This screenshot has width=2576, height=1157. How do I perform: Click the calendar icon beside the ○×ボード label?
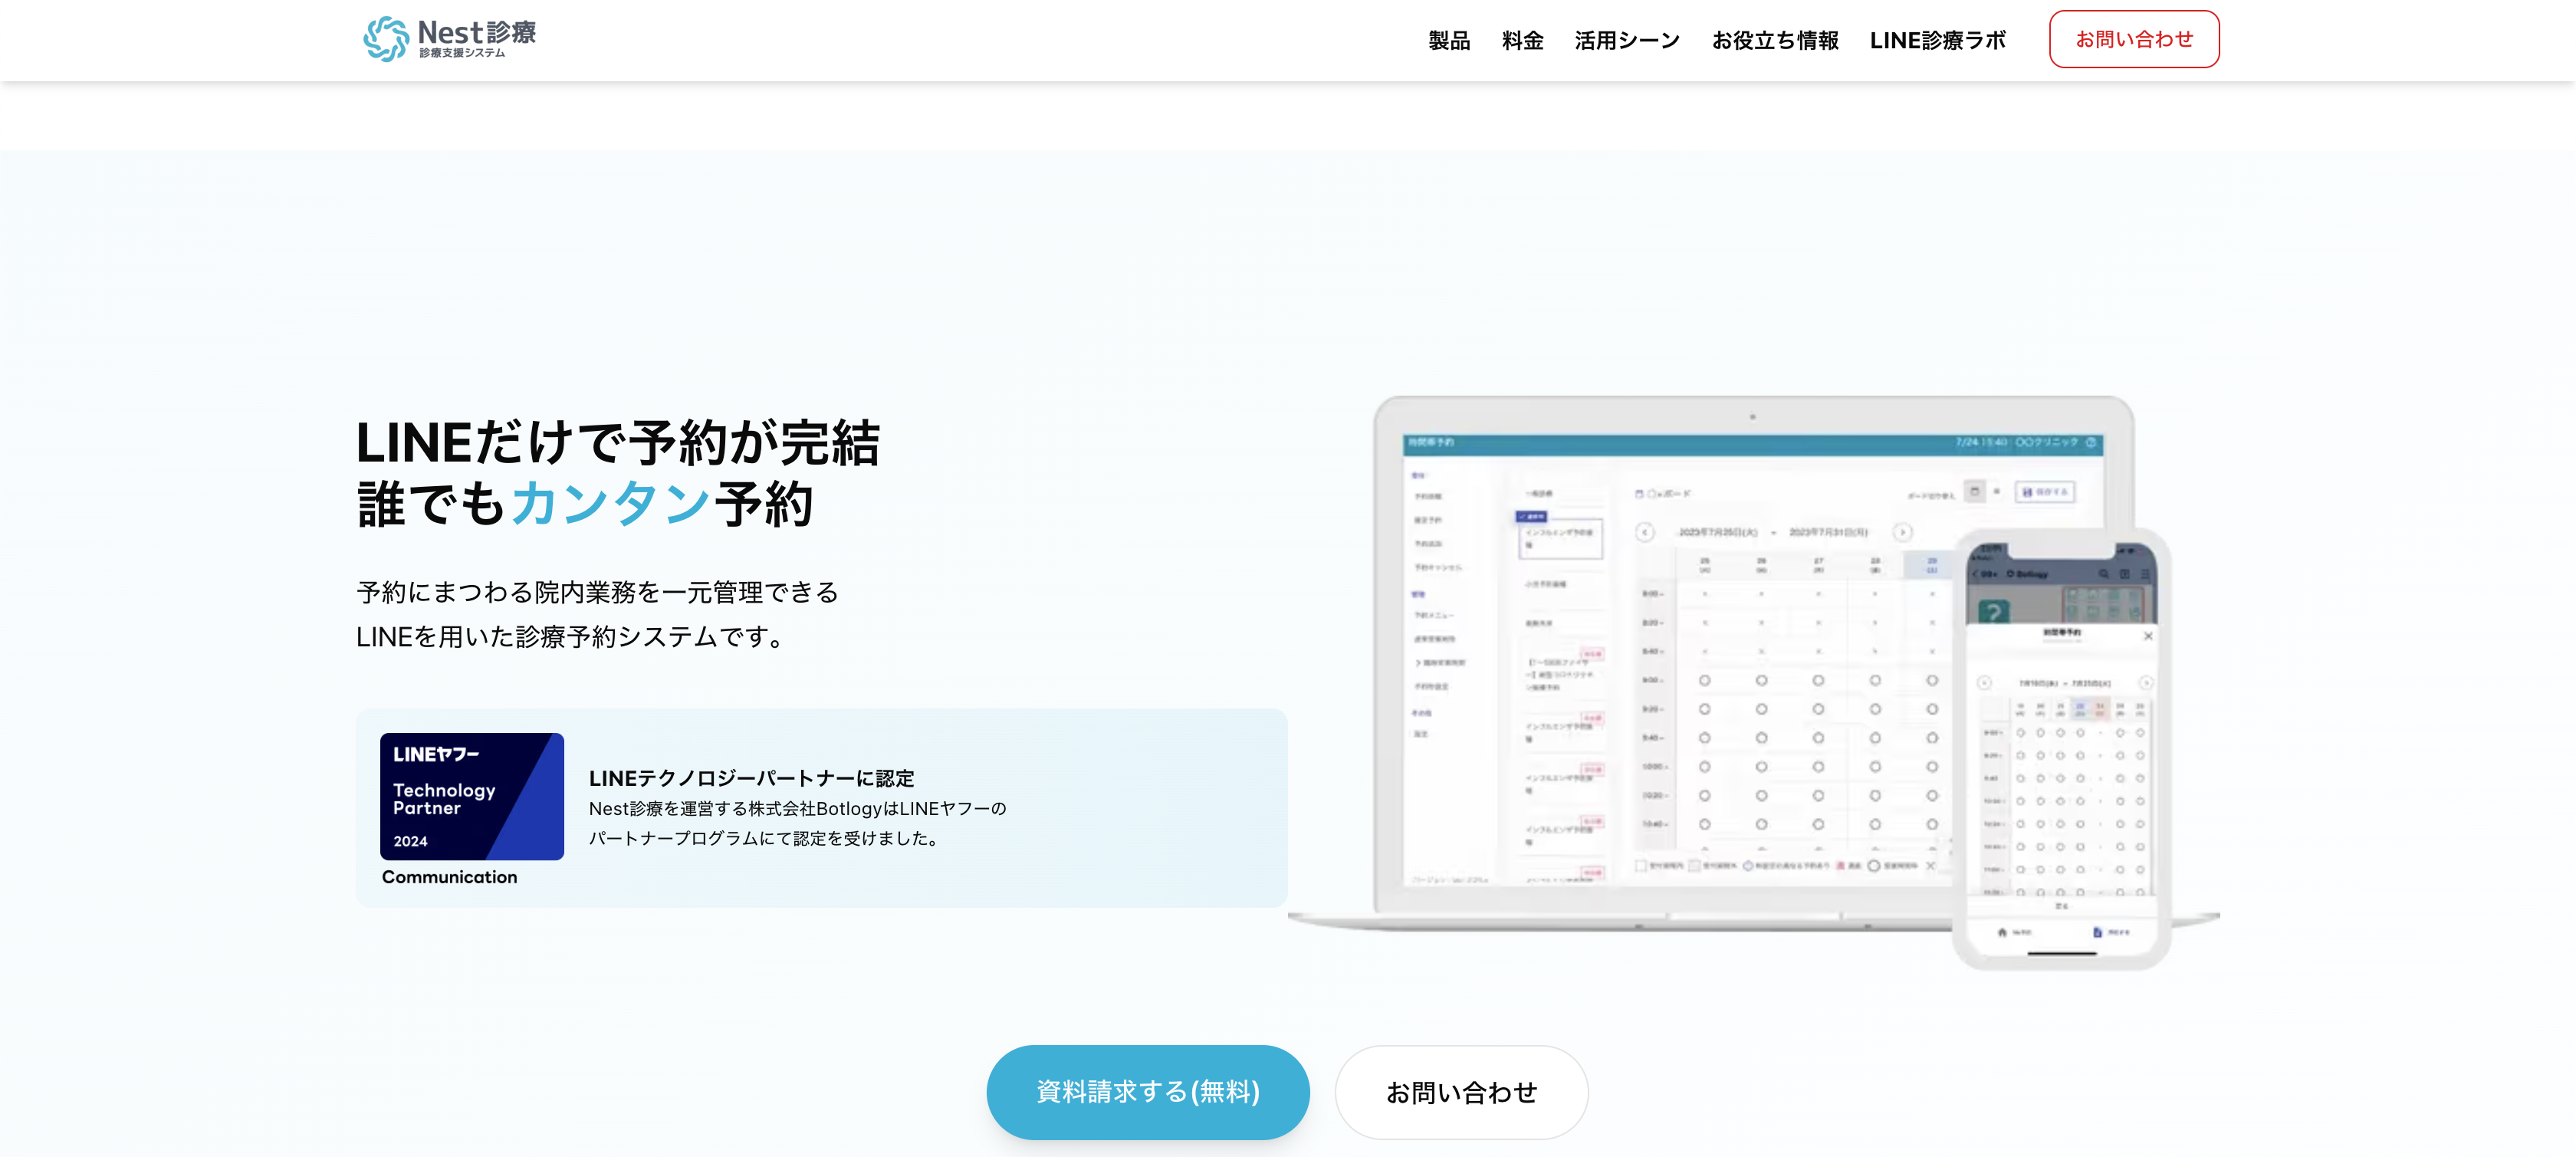tap(1639, 495)
